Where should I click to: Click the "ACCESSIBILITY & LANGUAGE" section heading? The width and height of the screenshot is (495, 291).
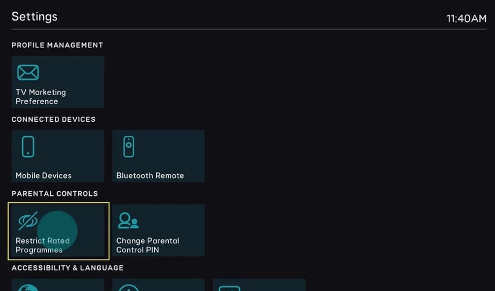[68, 267]
